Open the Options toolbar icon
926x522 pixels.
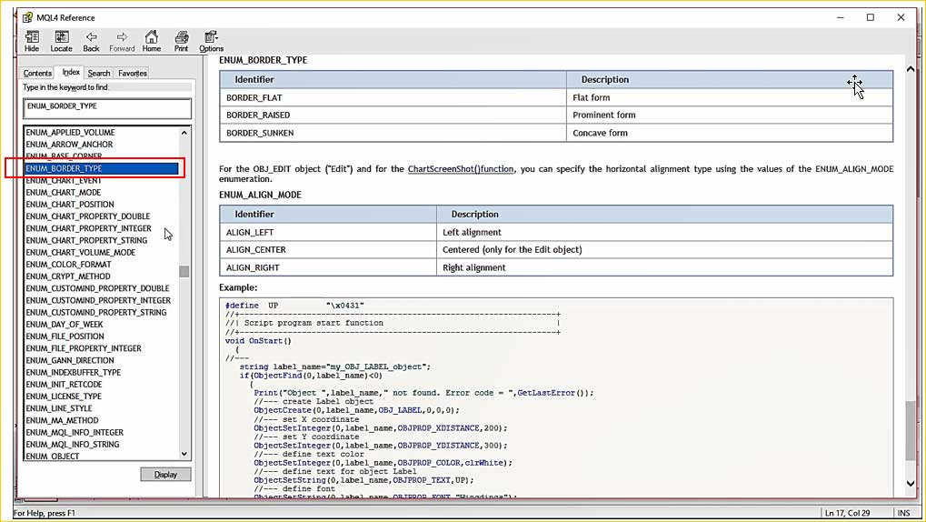click(x=211, y=42)
